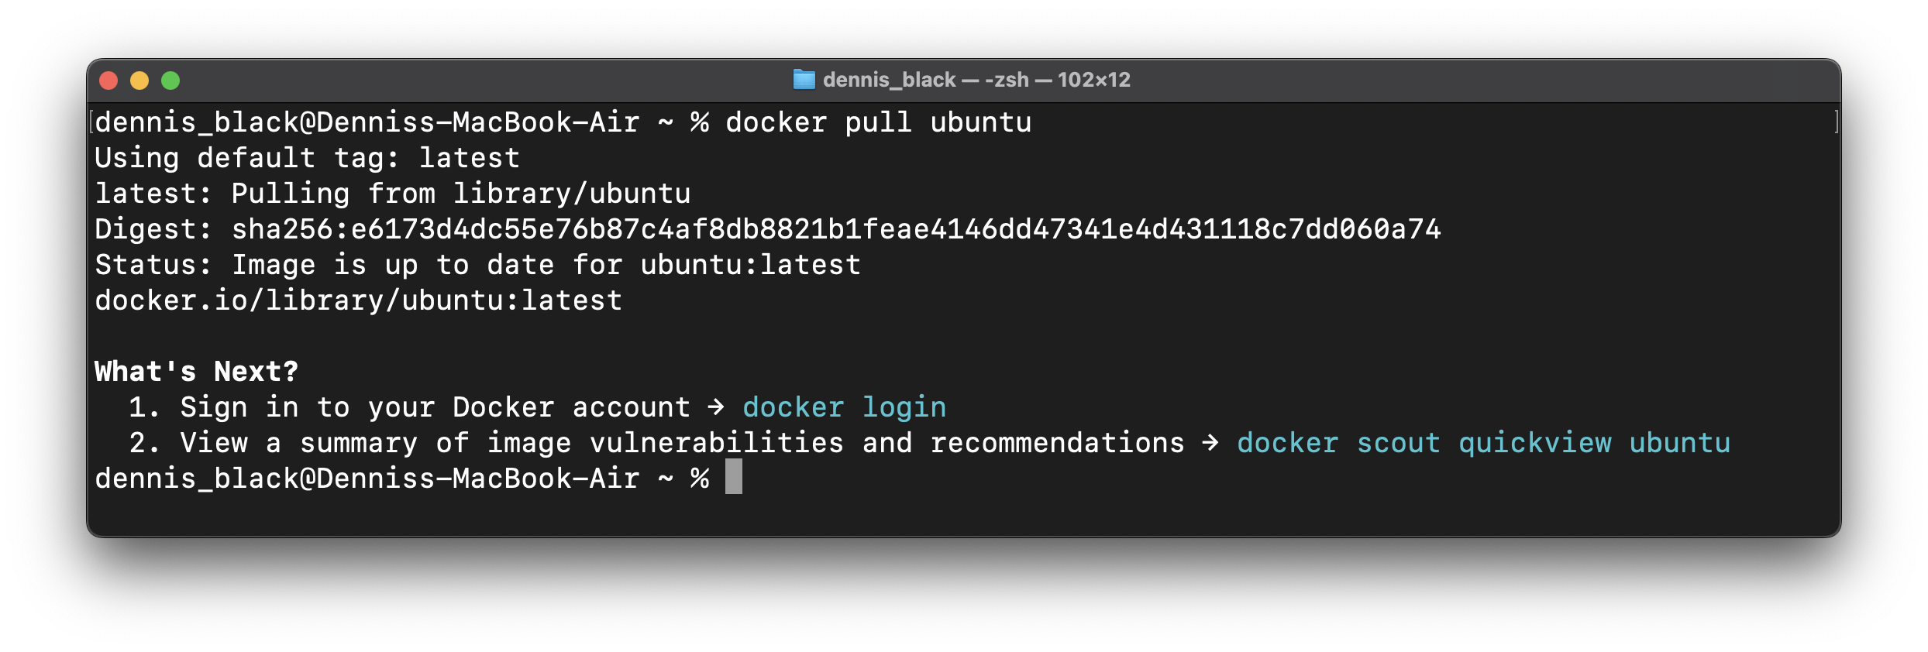Click the green fullscreen window button
Screen dimensions: 1928x652
pos(170,81)
